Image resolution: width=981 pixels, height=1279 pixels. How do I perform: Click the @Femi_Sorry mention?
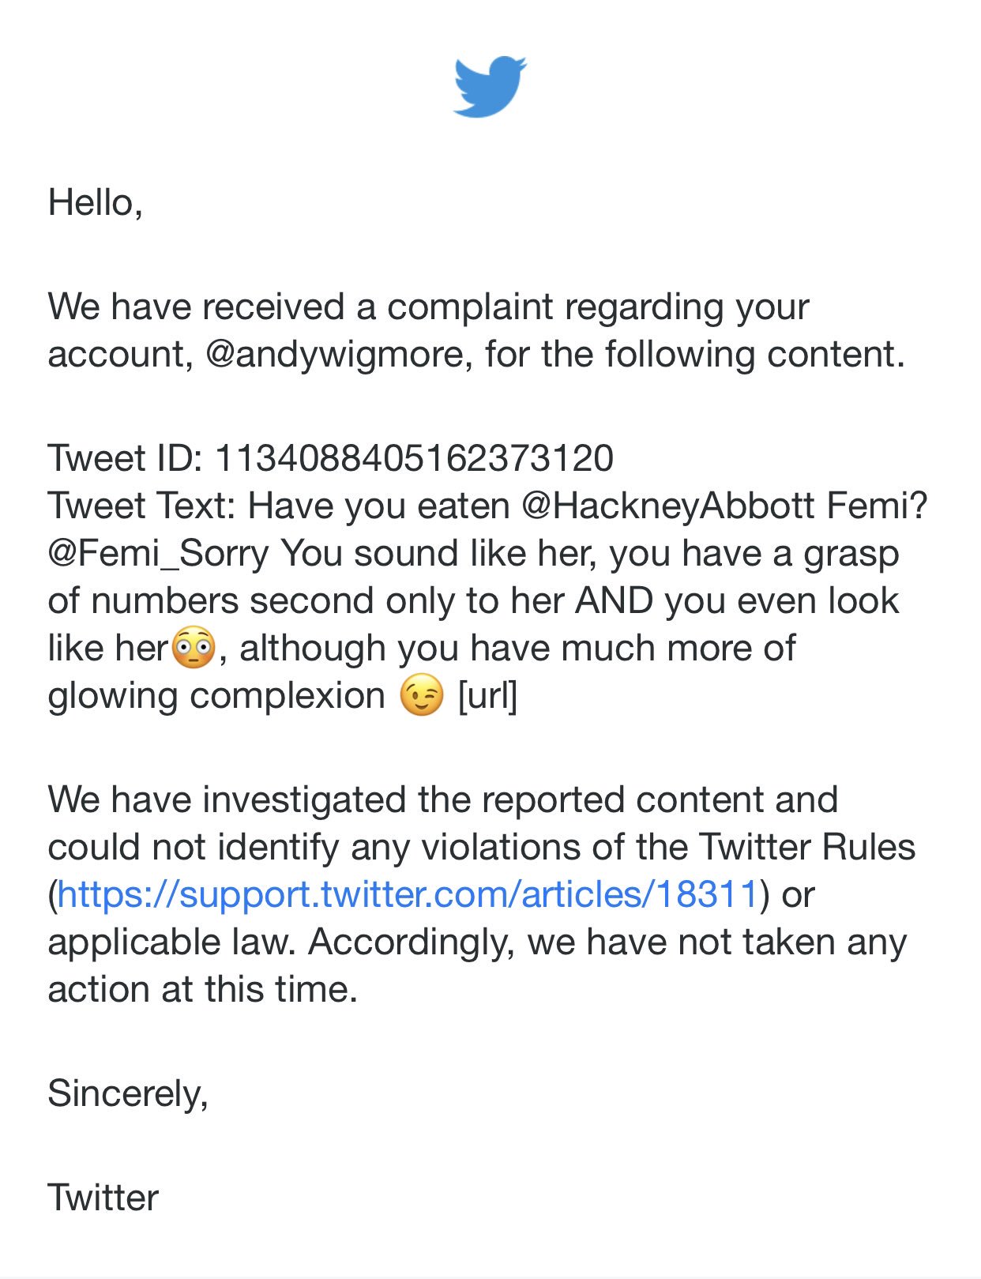(158, 553)
